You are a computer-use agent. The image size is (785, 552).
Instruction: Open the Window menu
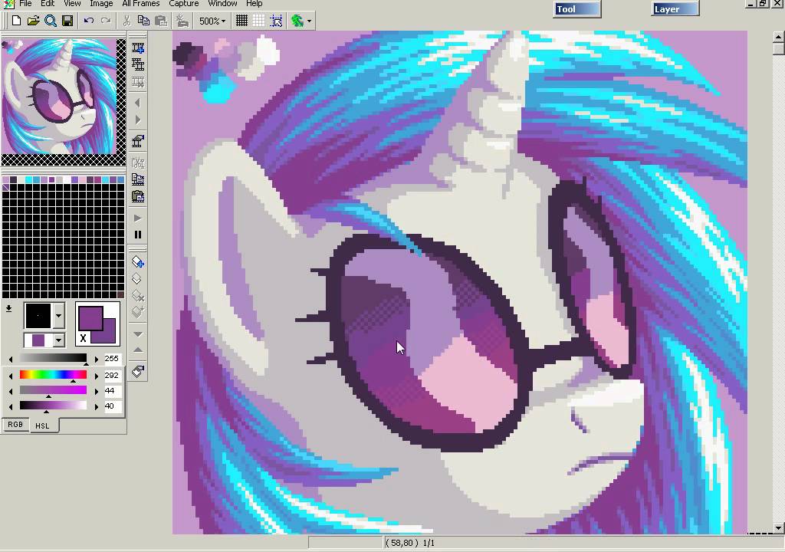pos(222,4)
